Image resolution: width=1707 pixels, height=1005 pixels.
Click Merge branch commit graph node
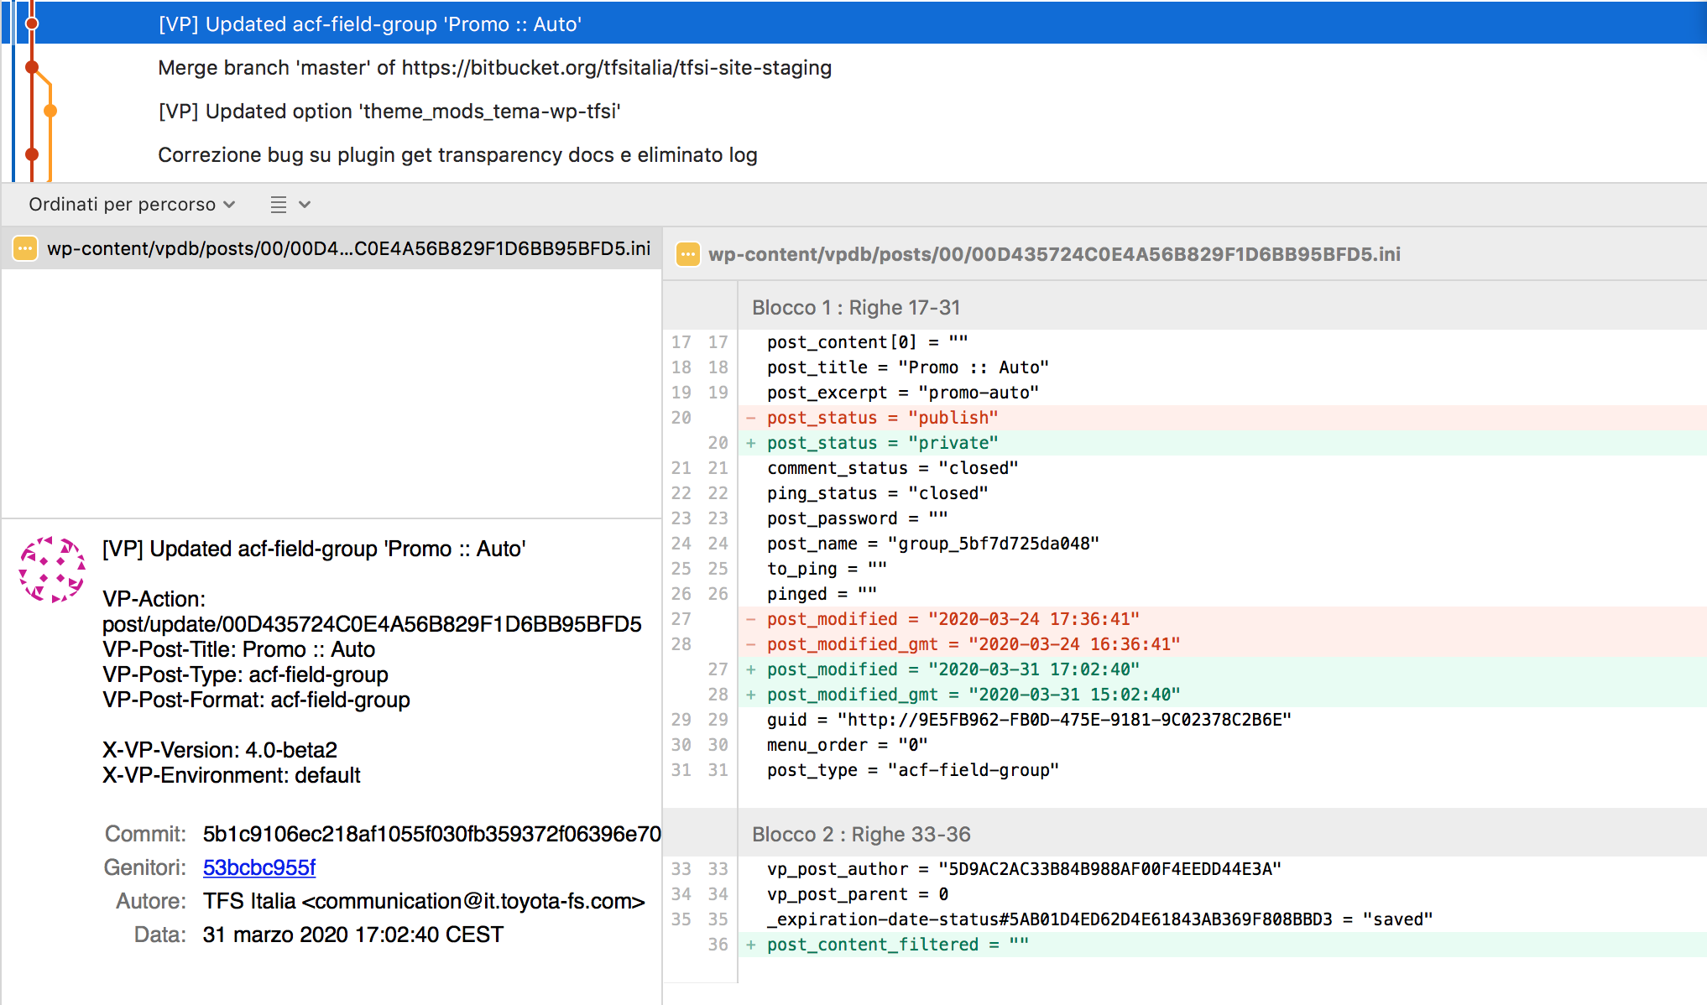[32, 67]
